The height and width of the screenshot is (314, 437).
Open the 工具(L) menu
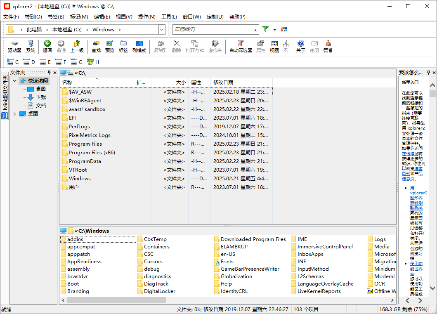pyautogui.click(x=169, y=17)
